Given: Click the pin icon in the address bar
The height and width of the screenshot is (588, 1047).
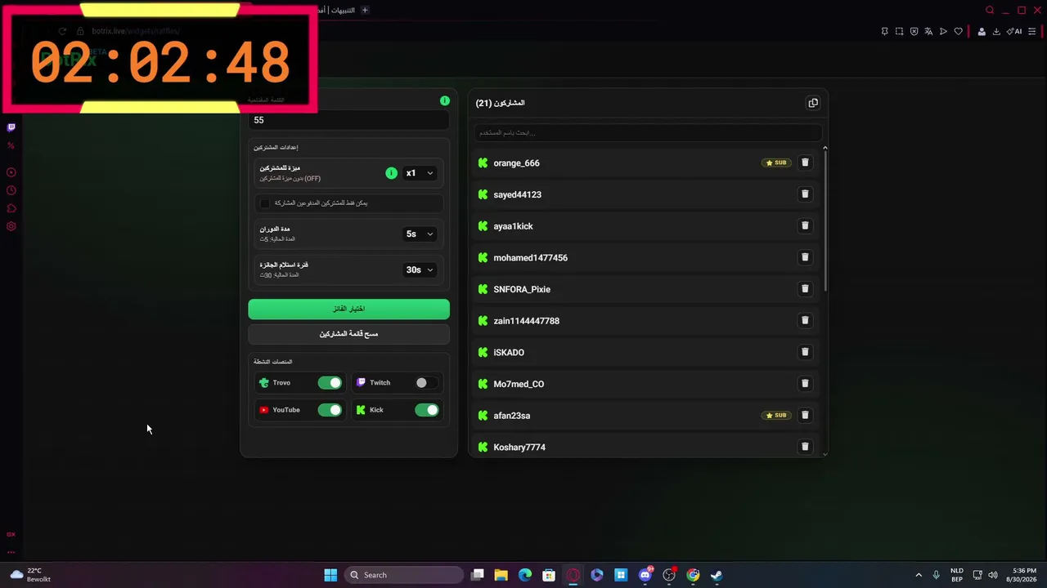Looking at the screenshot, I should tap(884, 31).
